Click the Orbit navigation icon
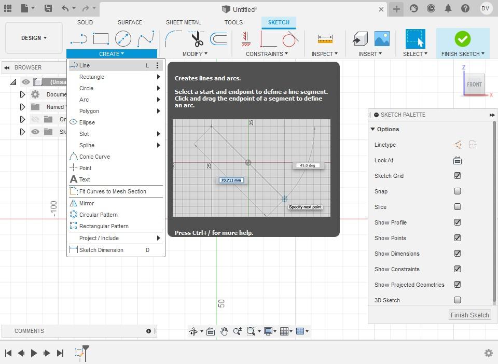This screenshot has height=364, width=498. tap(193, 331)
